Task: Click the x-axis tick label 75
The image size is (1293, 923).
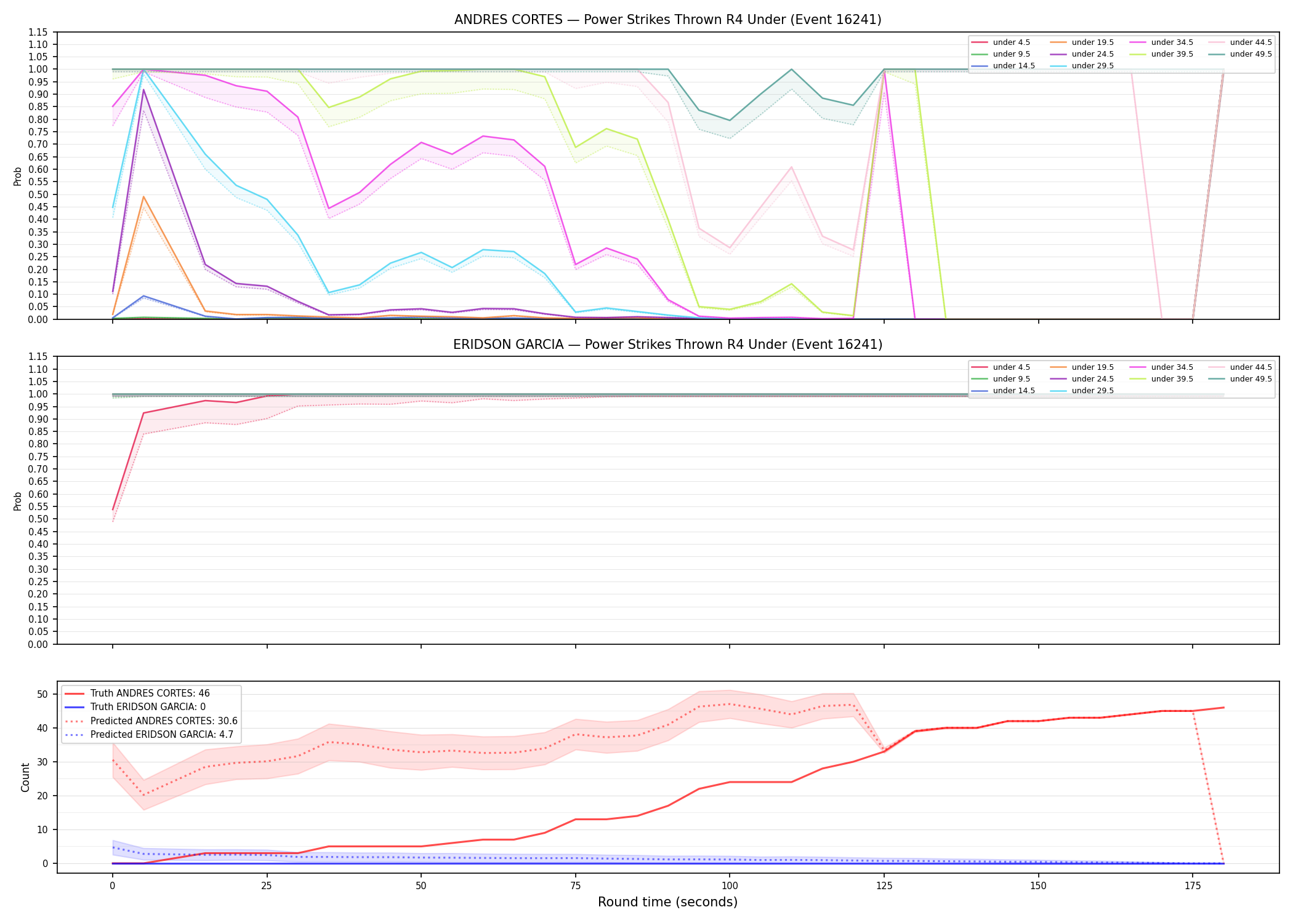Action: point(575,886)
